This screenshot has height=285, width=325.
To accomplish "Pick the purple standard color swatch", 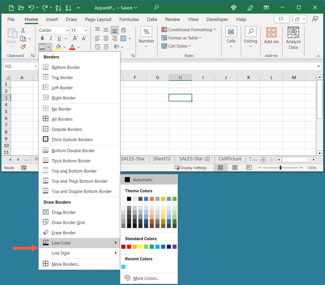I will 174,247.
